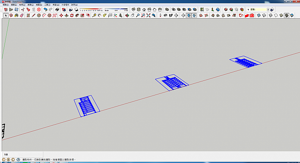Activate the Axes tool
Image resolution: width=300 pixels, height=163 pixels.
115,15
